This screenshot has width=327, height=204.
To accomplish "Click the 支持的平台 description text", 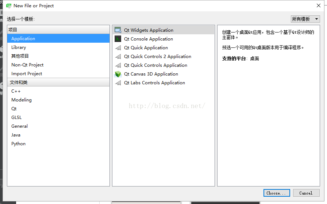I will [241, 59].
